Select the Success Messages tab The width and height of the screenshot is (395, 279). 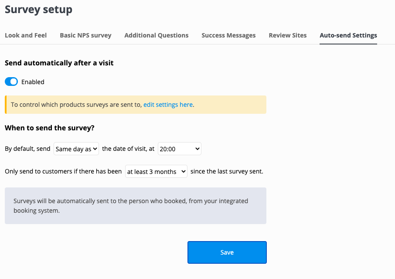[228, 35]
